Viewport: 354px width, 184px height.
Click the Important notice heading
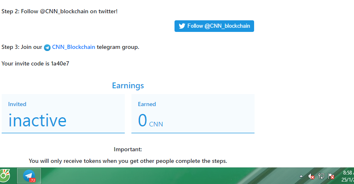click(x=128, y=149)
